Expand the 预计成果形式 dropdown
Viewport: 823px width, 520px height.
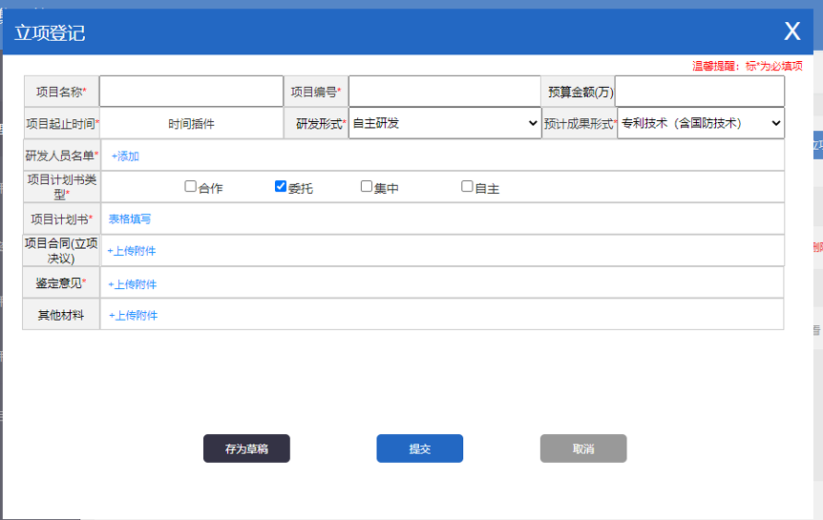pyautogui.click(x=700, y=123)
